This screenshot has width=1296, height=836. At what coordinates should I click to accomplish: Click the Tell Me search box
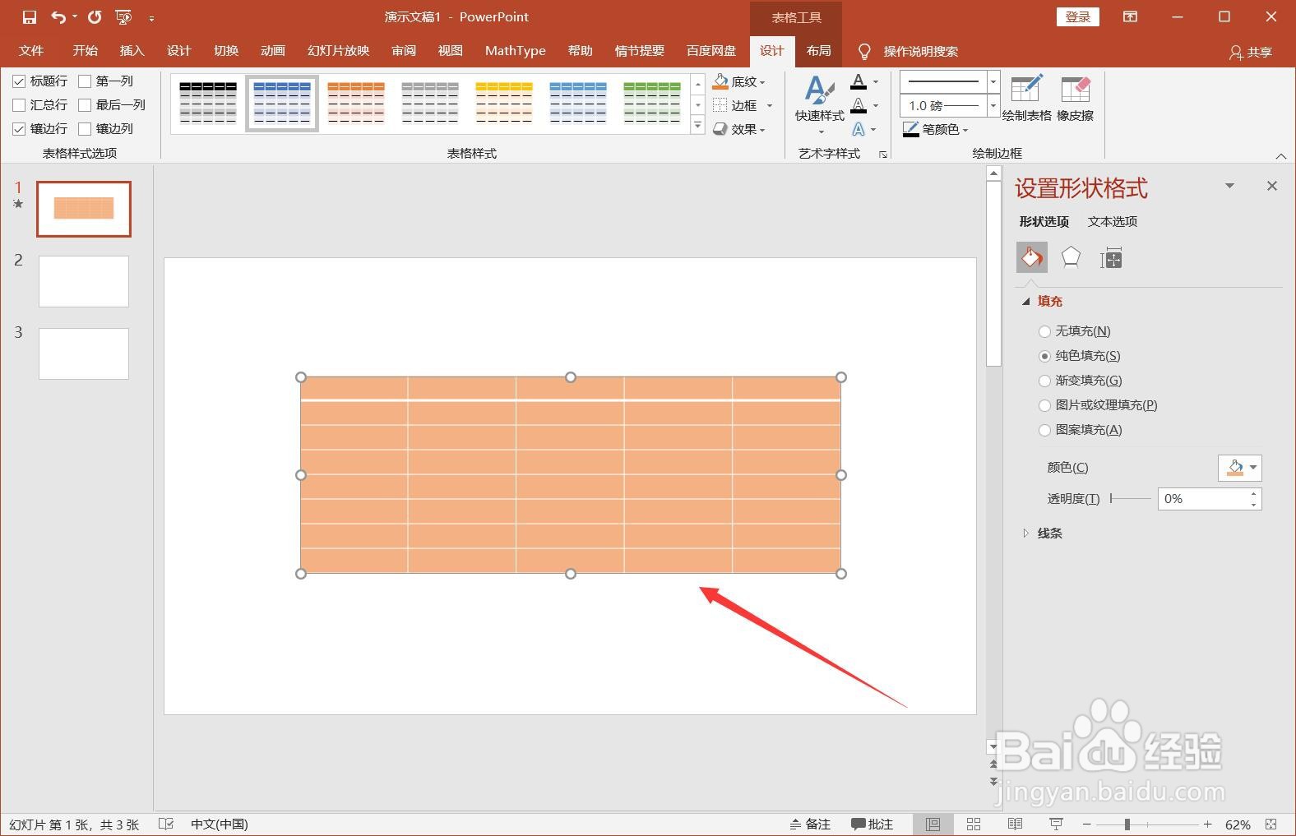click(x=920, y=52)
